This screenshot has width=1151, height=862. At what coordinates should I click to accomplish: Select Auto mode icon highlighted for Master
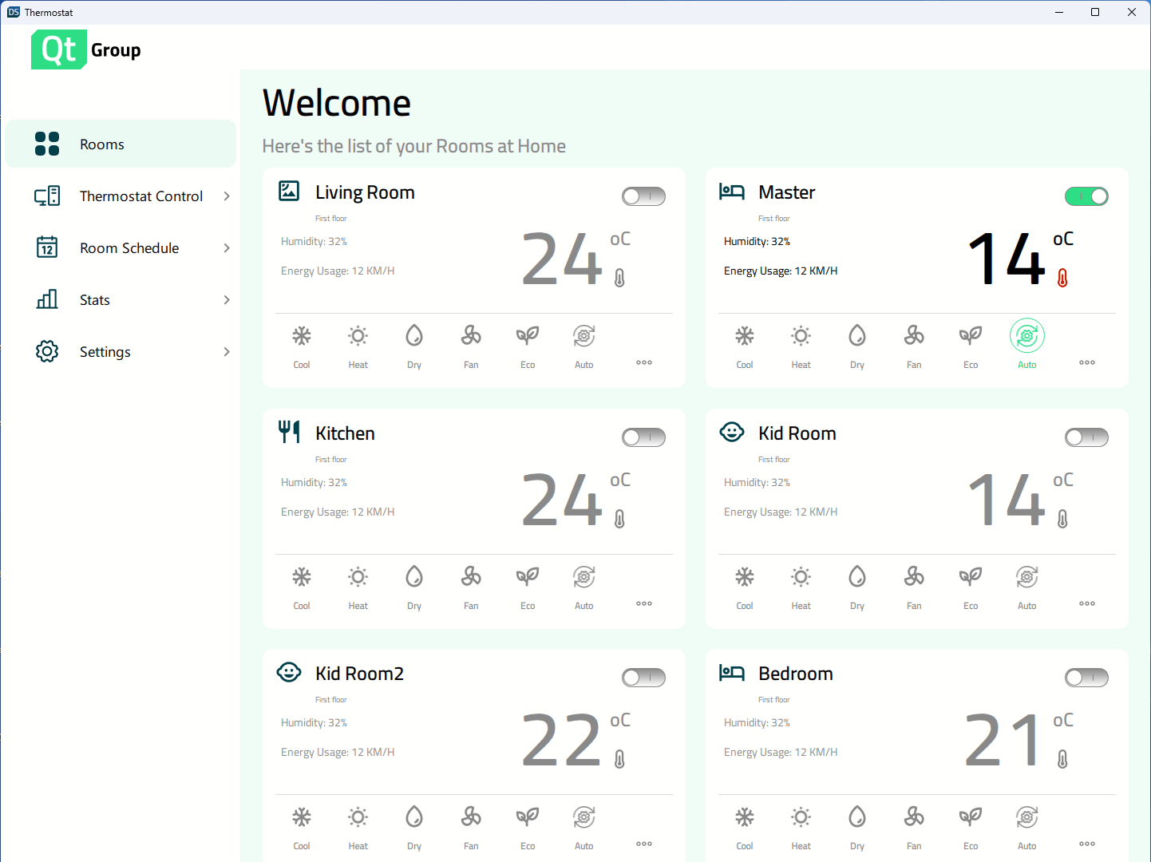(1027, 335)
